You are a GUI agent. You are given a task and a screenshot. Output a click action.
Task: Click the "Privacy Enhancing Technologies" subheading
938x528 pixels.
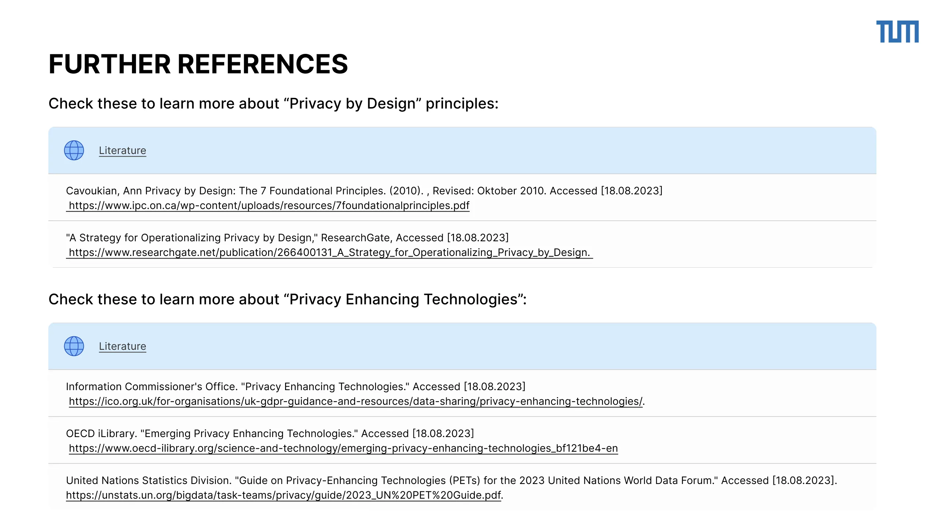click(287, 300)
